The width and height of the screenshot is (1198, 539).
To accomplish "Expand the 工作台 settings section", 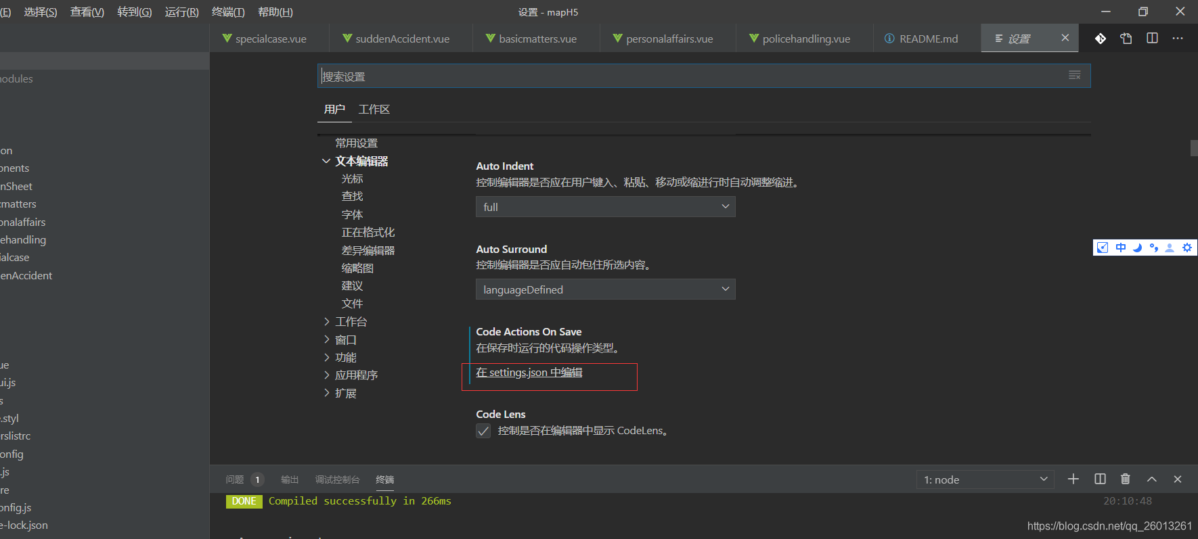I will pos(327,322).
